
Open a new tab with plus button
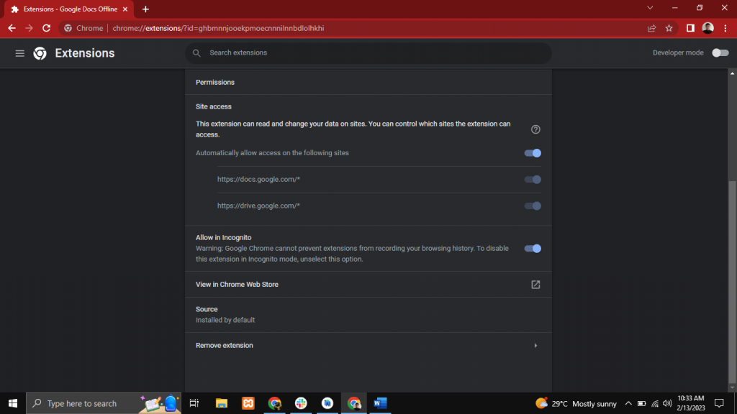click(145, 9)
